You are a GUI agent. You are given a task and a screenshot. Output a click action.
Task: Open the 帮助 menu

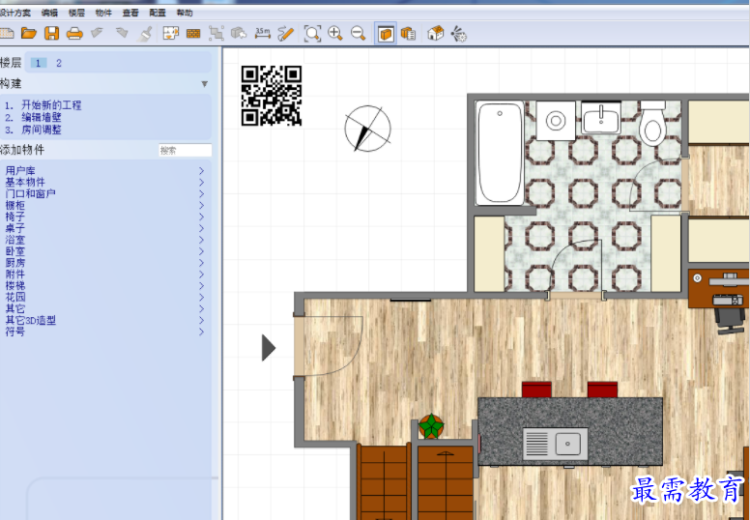pyautogui.click(x=185, y=13)
